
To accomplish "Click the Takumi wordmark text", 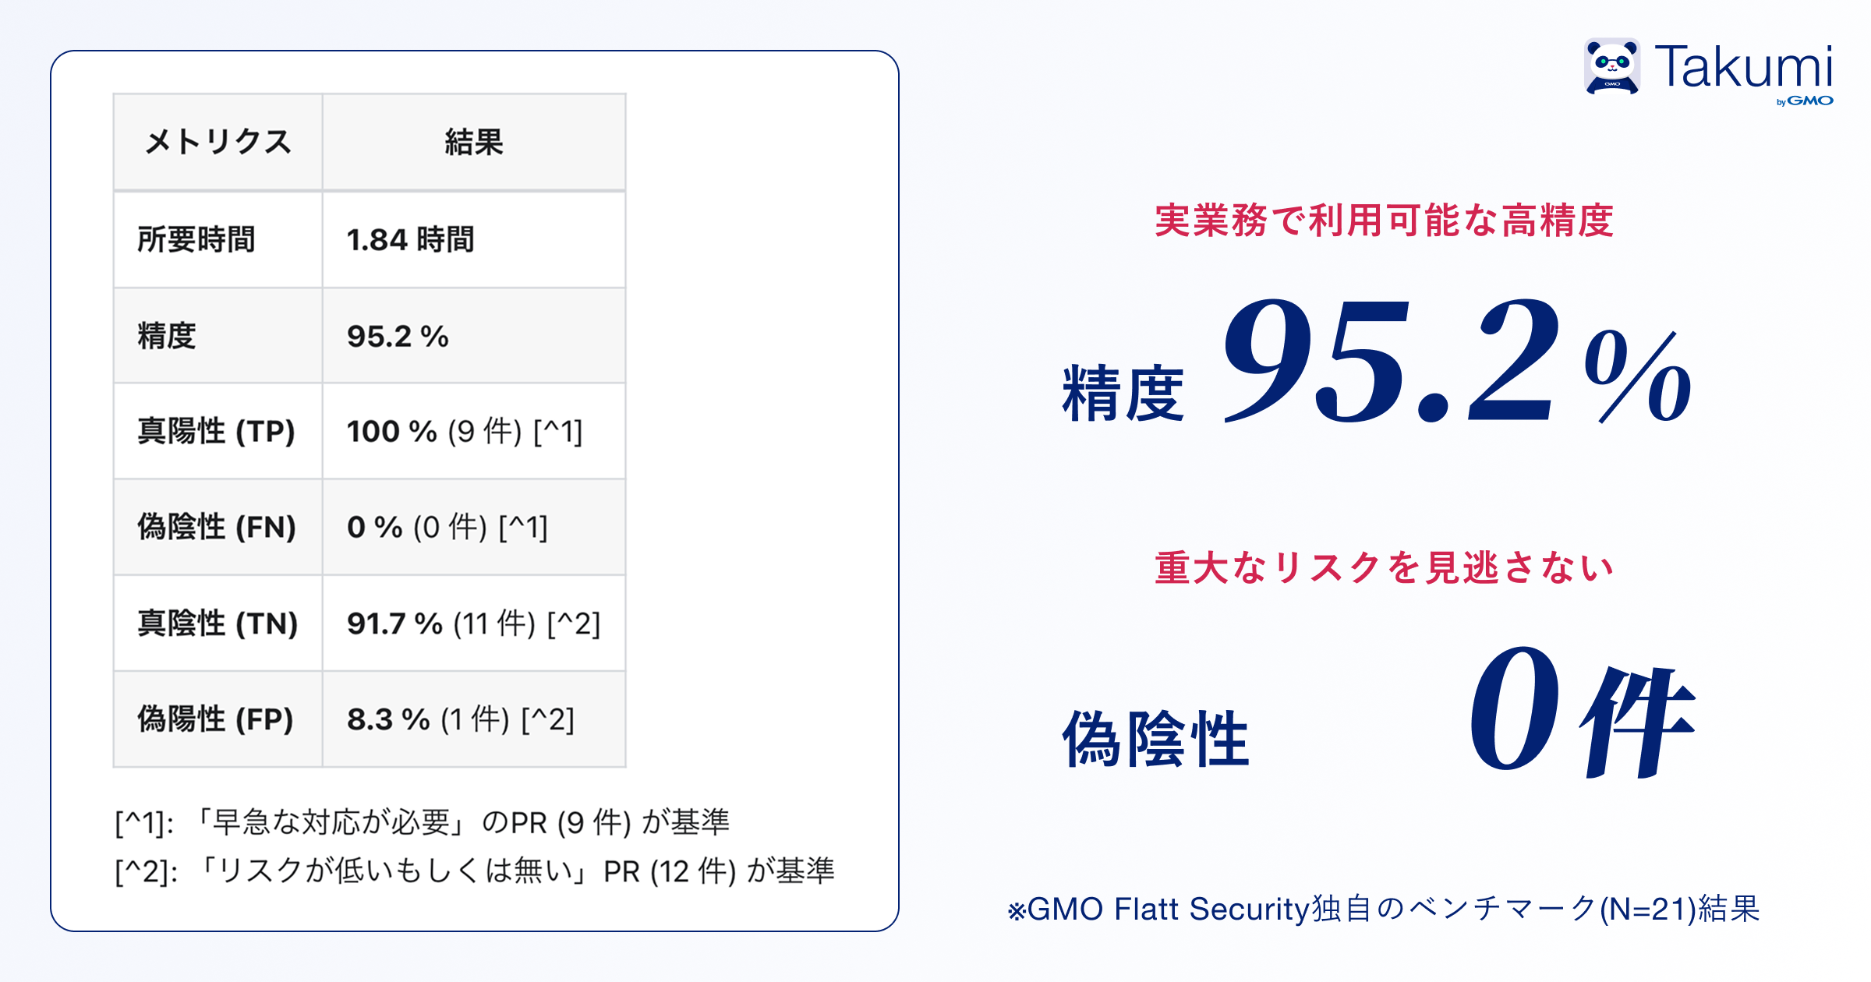I will [x=1743, y=67].
